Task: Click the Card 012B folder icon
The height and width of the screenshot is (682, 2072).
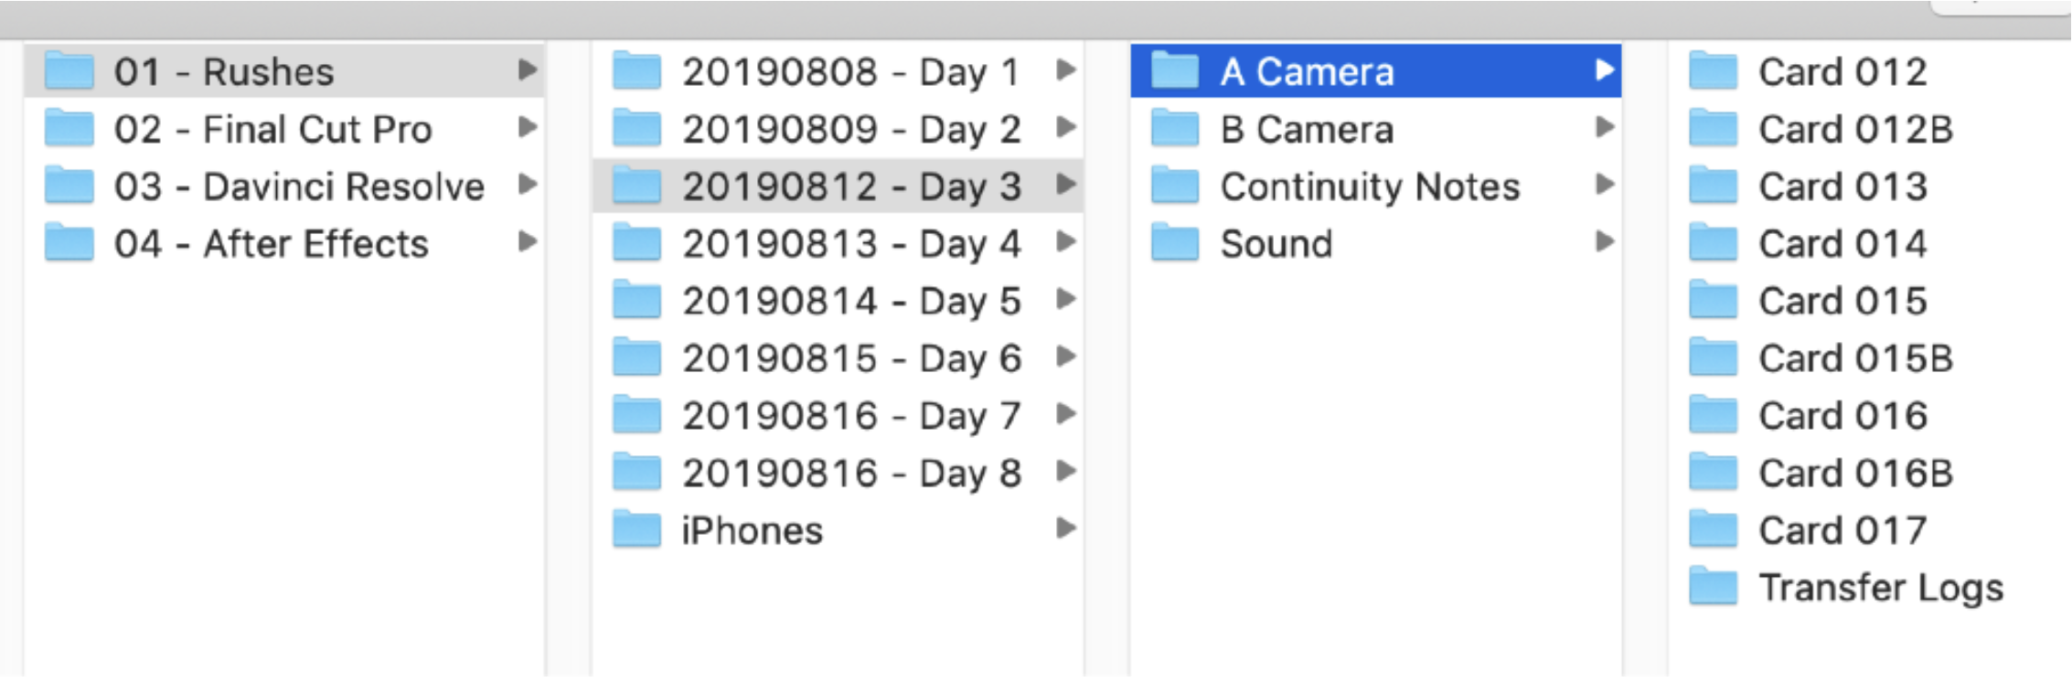Action: [1714, 129]
